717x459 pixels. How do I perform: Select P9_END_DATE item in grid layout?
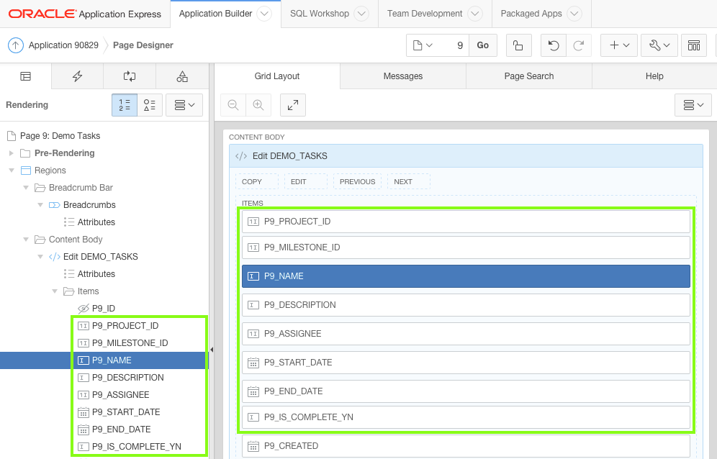click(x=466, y=392)
